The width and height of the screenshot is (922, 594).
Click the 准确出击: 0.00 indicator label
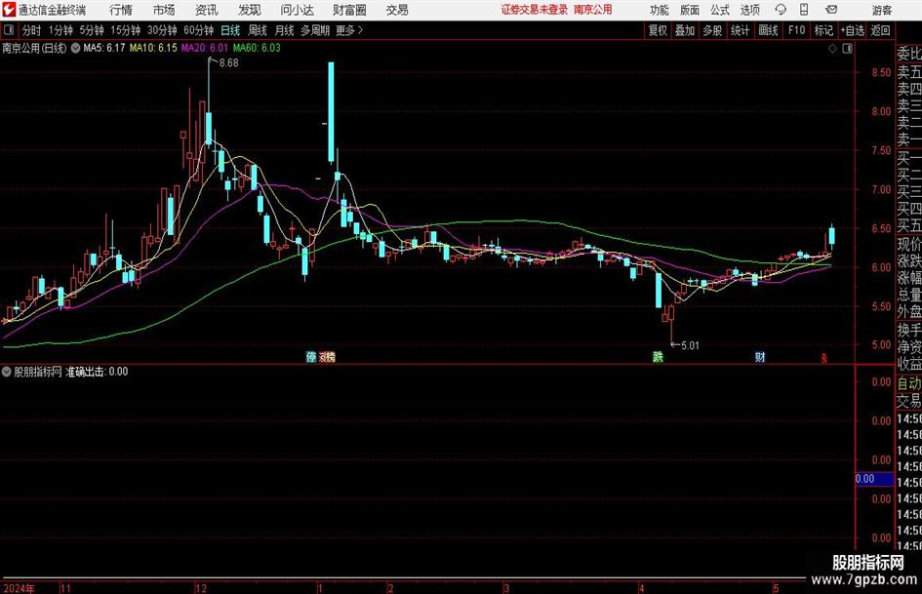point(97,372)
